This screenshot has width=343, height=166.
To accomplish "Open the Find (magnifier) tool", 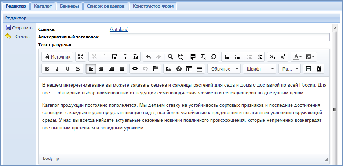I will [170, 57].
